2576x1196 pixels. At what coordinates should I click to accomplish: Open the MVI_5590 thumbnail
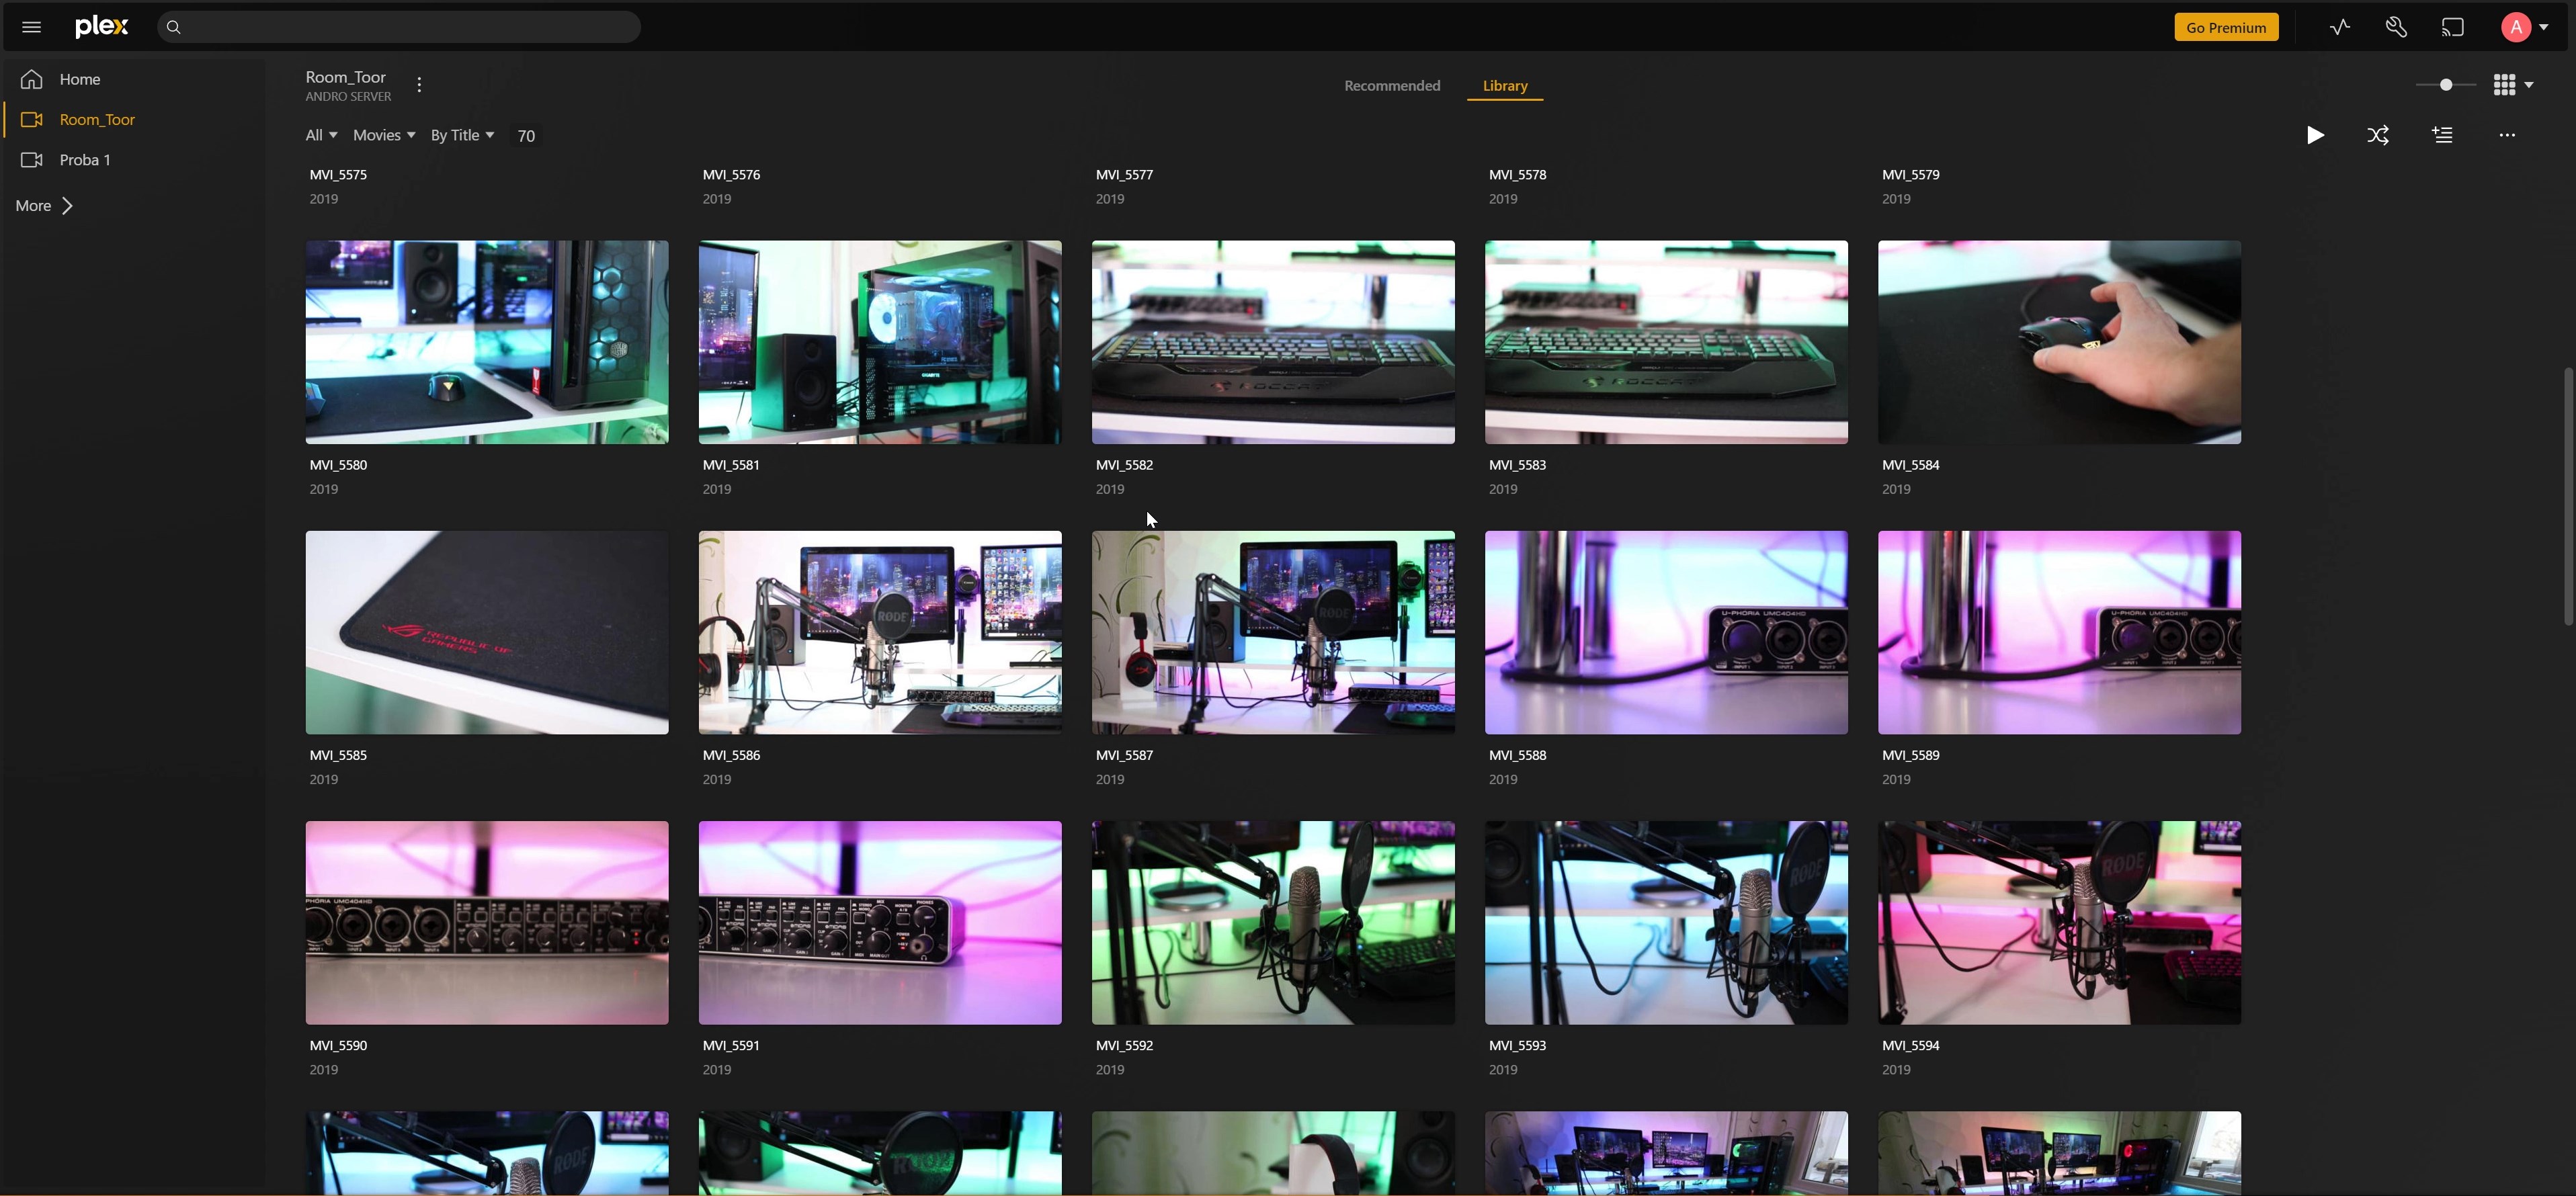pos(487,922)
